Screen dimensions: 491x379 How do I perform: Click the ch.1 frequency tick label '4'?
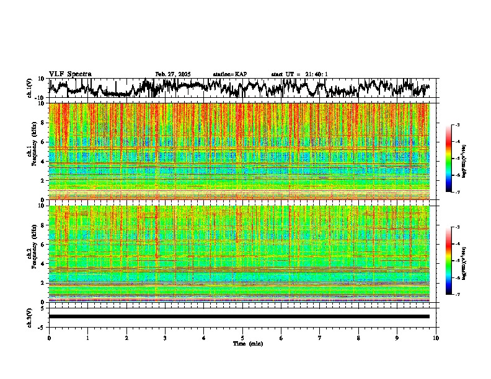(x=43, y=162)
